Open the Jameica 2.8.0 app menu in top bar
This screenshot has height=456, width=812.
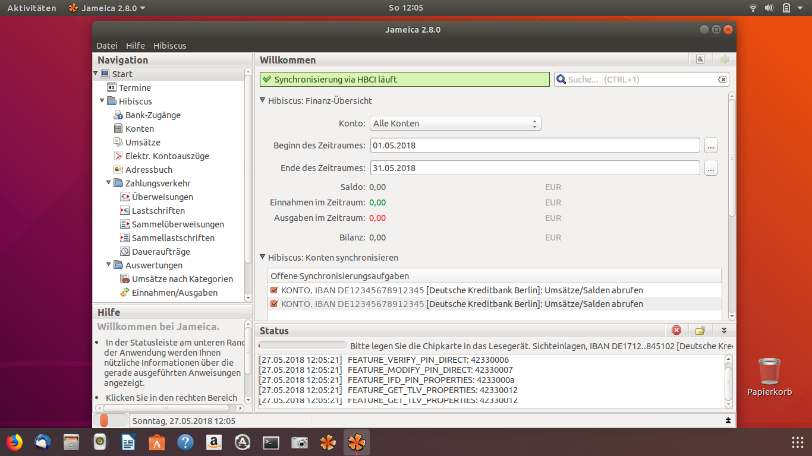[107, 8]
